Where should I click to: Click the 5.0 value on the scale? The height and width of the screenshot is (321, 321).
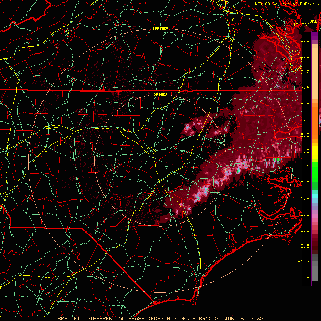(305, 135)
